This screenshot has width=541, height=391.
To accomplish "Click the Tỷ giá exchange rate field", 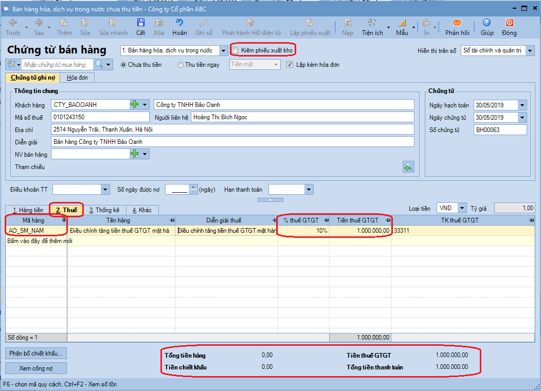I will click(x=514, y=208).
